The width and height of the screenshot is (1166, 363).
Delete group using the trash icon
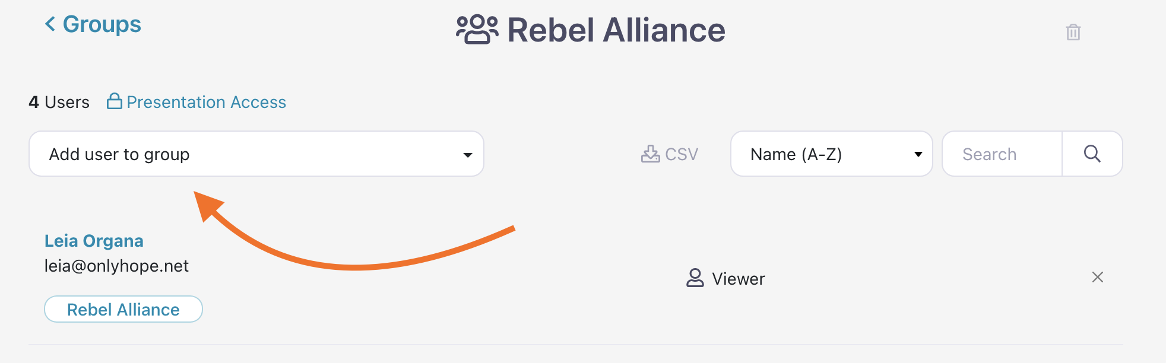(1073, 32)
